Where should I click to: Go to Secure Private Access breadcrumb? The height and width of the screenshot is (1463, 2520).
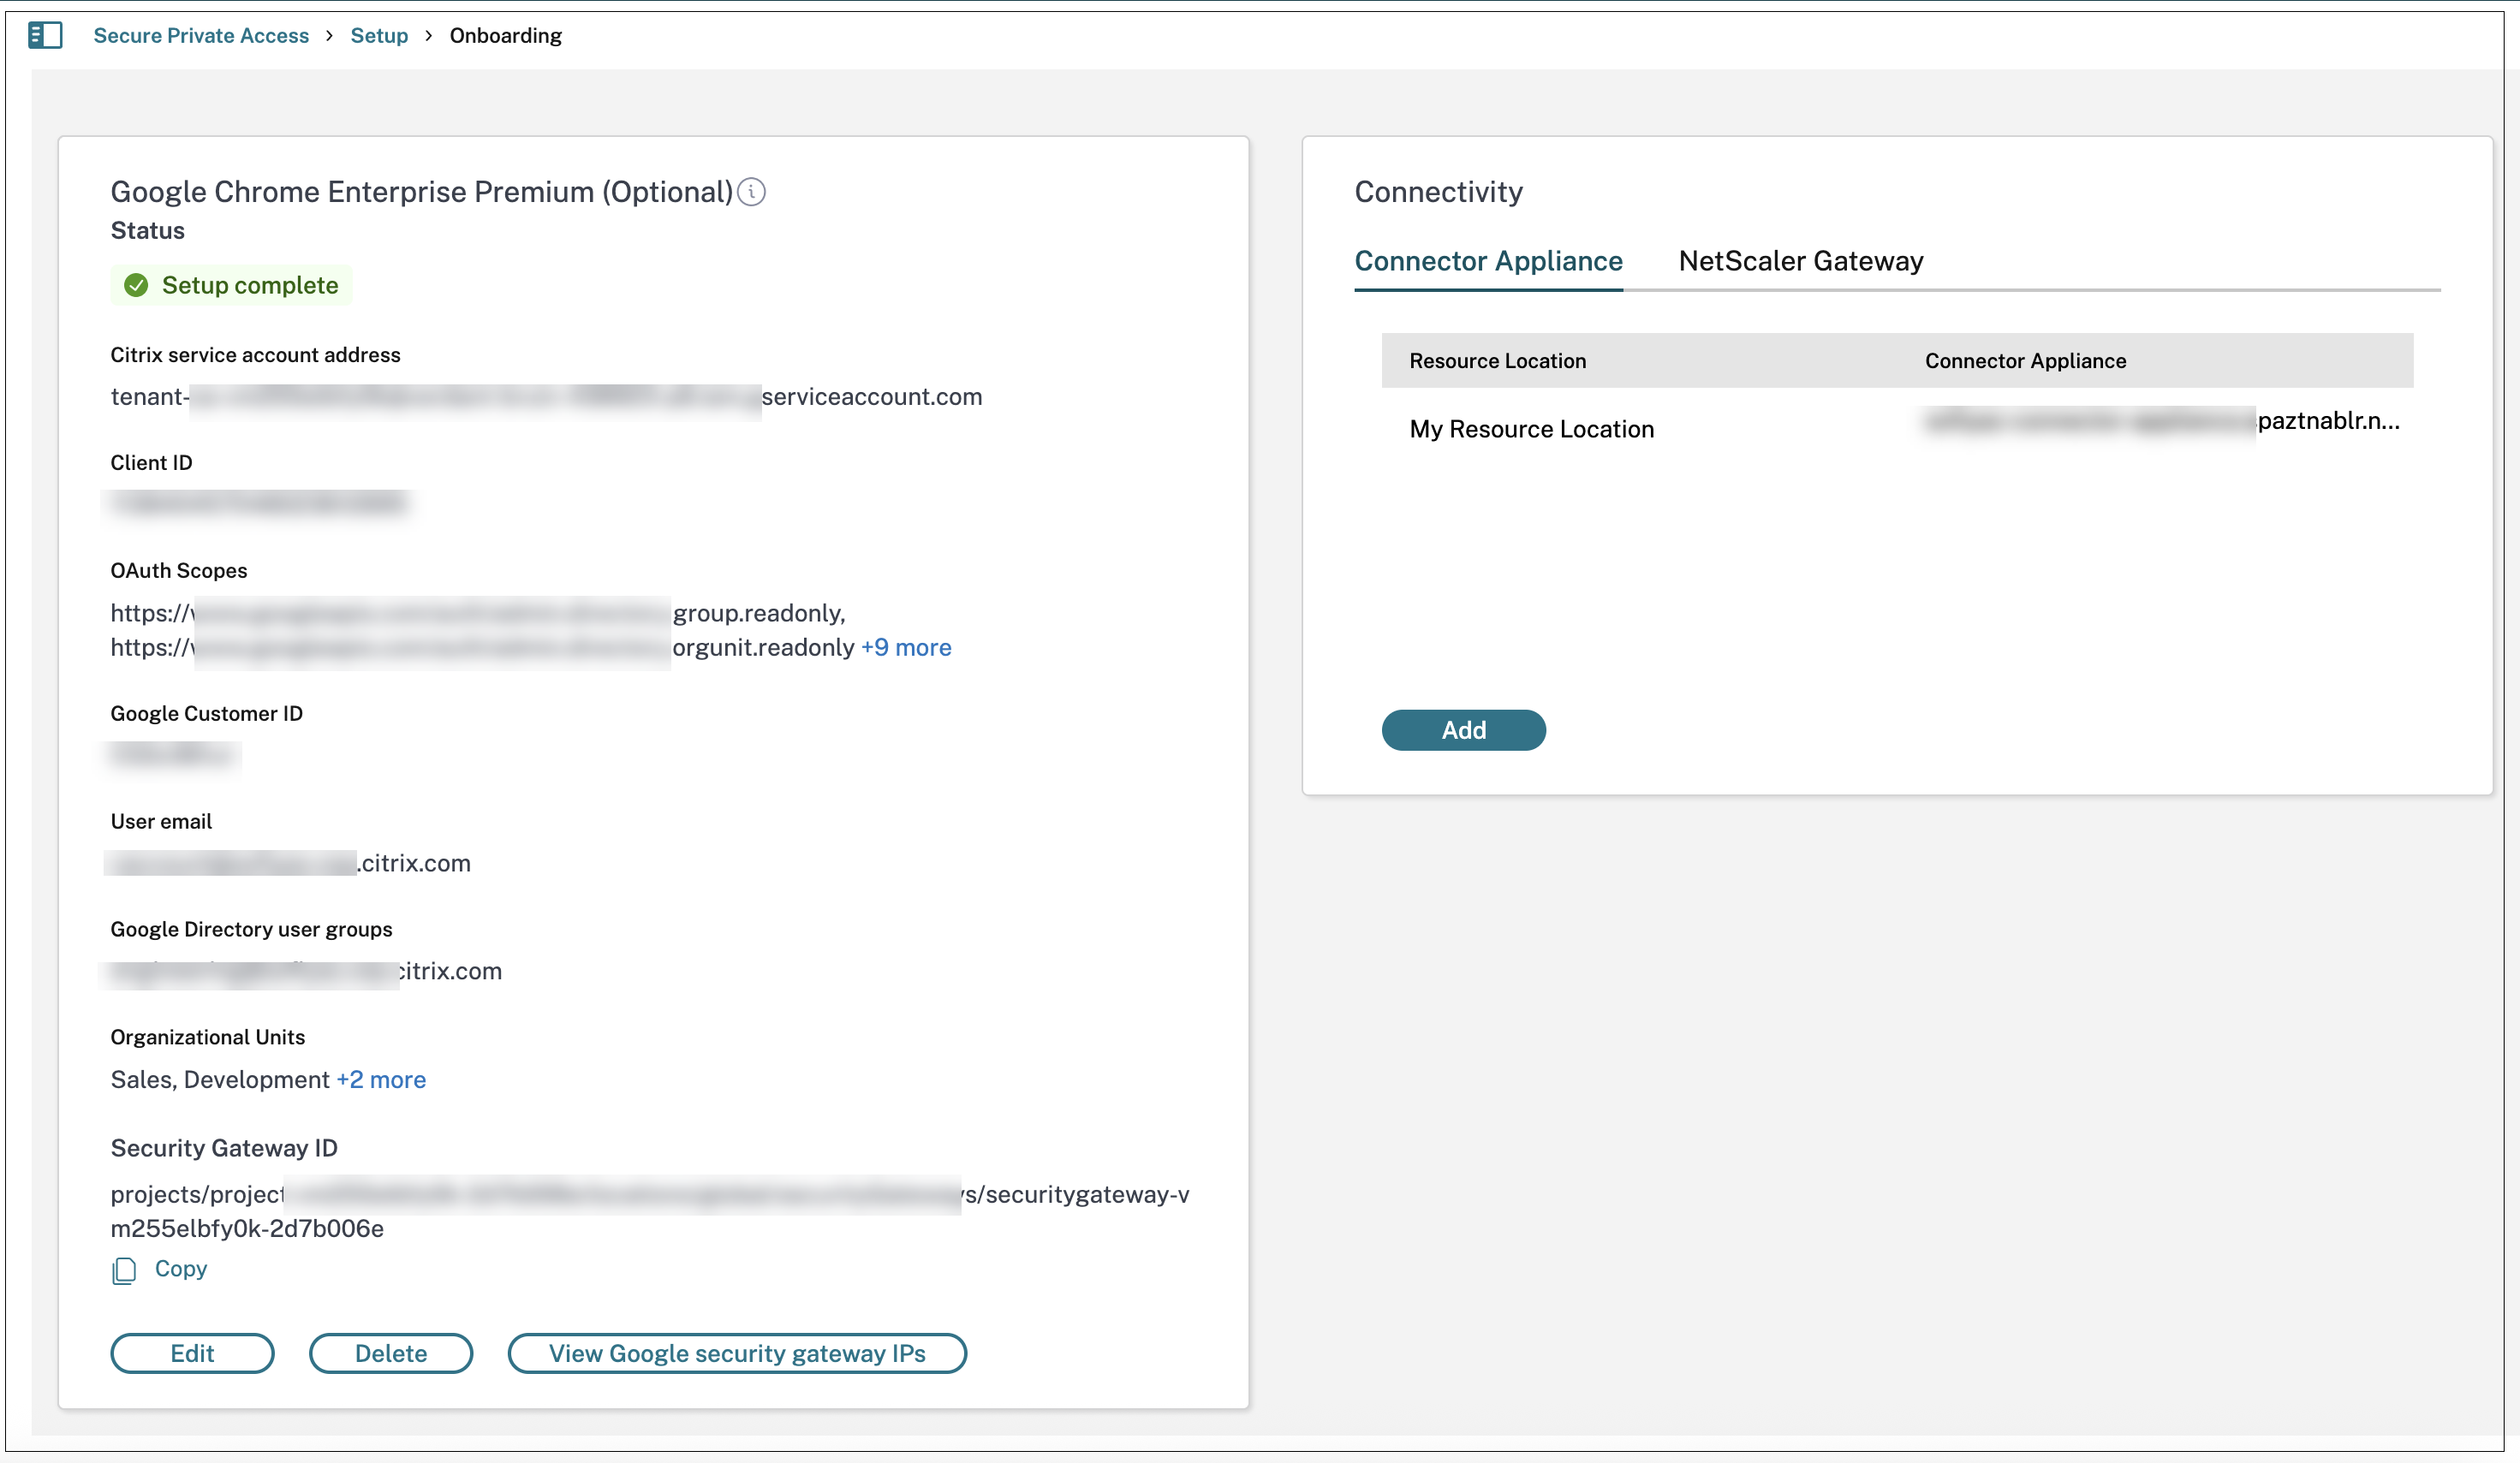[x=201, y=36]
